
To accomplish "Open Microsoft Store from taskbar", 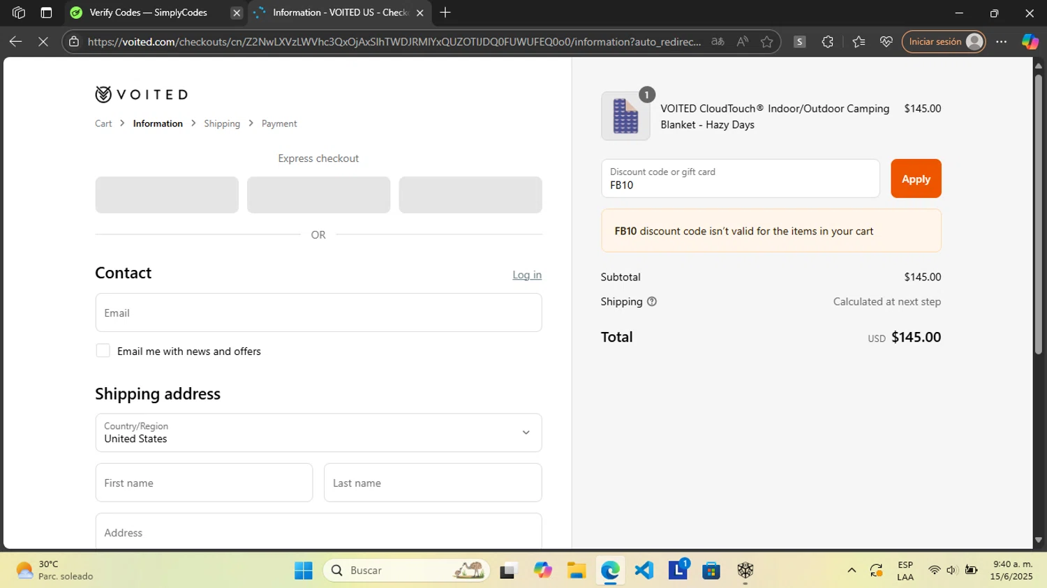I will (x=711, y=571).
